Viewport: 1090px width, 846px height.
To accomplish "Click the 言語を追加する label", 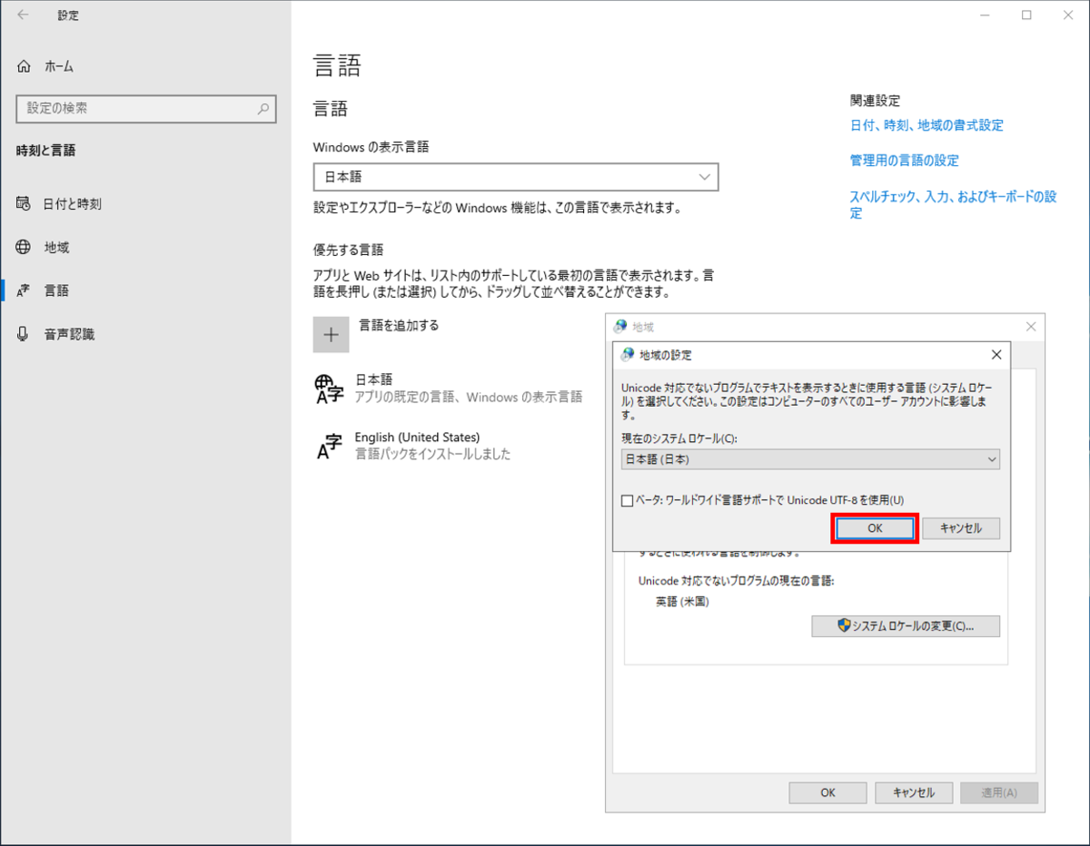I will tap(399, 325).
